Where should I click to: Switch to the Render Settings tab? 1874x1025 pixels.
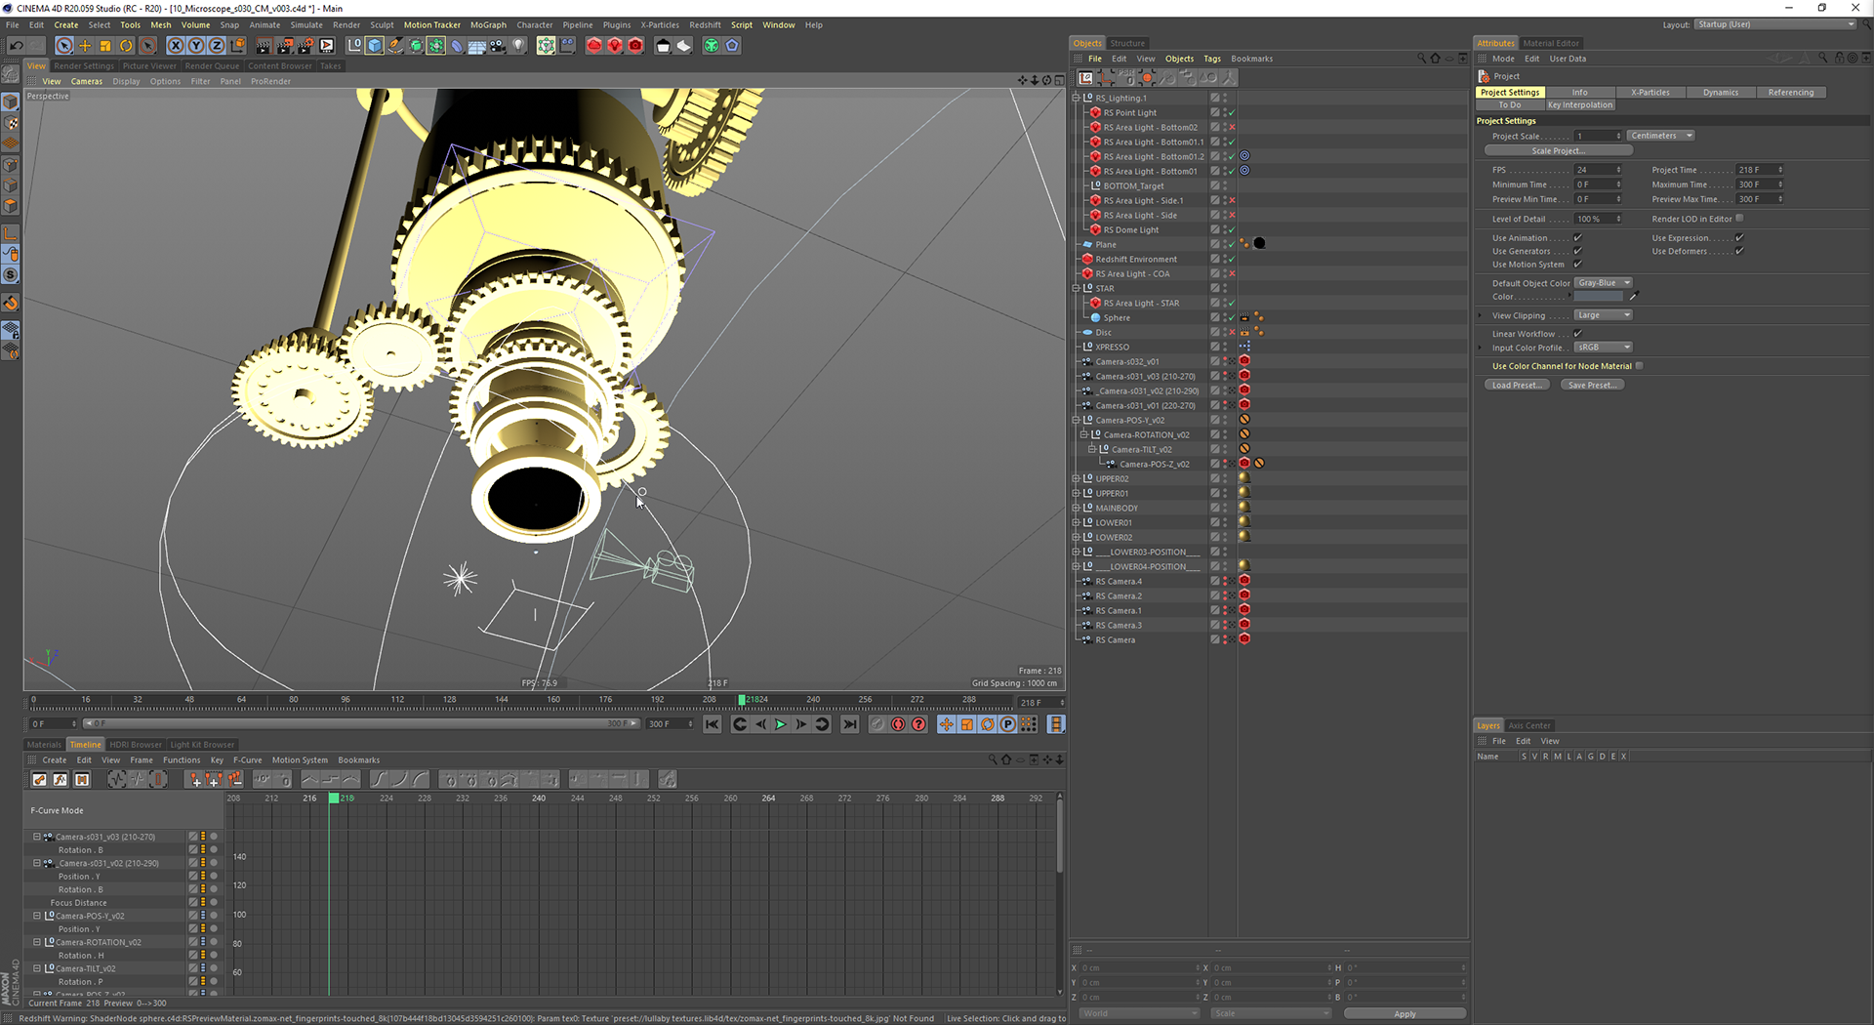click(84, 66)
